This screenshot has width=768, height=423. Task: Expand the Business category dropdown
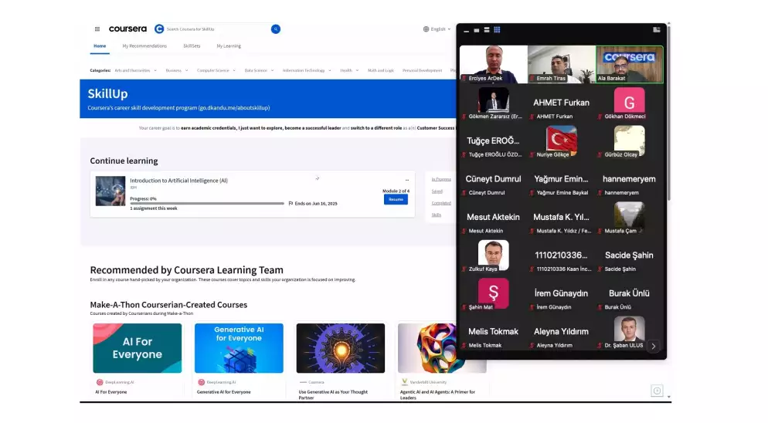[177, 70]
